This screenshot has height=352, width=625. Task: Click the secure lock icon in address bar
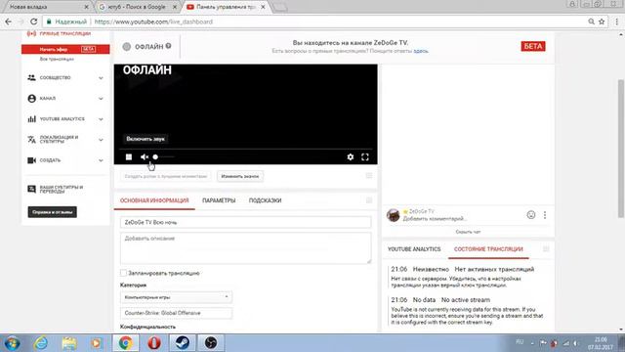coord(49,22)
